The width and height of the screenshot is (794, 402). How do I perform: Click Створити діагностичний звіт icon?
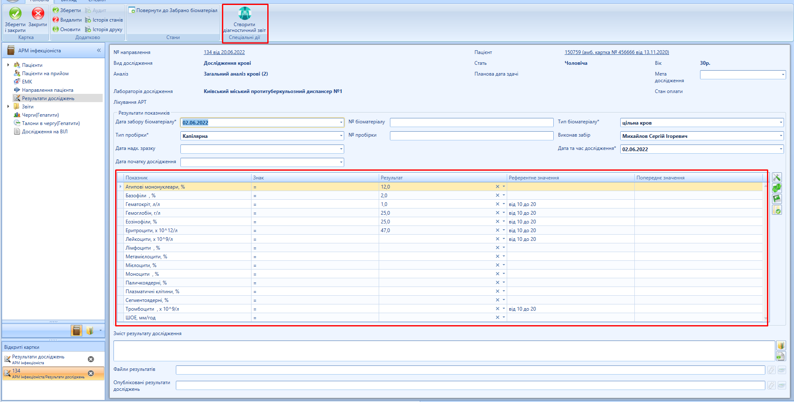[244, 13]
